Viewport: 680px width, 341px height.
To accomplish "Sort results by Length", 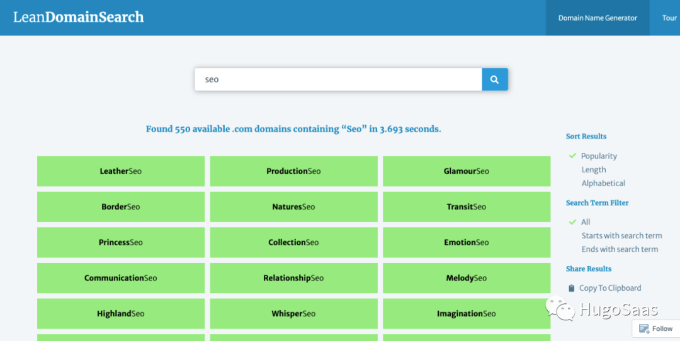I will (x=594, y=170).
